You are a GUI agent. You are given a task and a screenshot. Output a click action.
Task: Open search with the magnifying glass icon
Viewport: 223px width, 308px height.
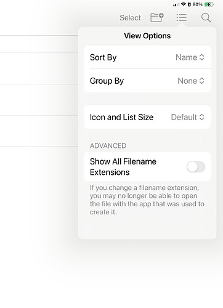point(206,18)
